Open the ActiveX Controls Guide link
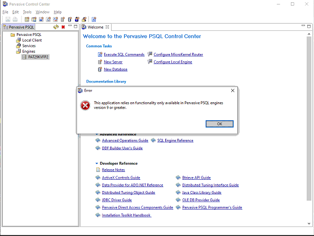314x236 pixels. click(x=121, y=178)
